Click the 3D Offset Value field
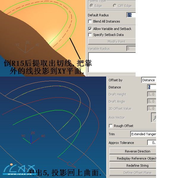Viewport: 178px width, 178px height. (152, 109)
